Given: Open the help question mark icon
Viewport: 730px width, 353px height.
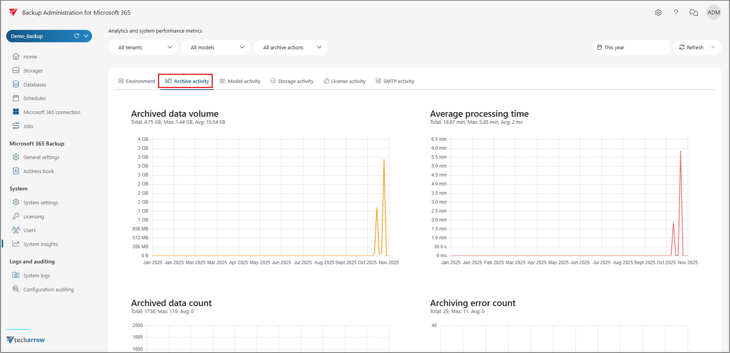Looking at the screenshot, I should 676,13.
